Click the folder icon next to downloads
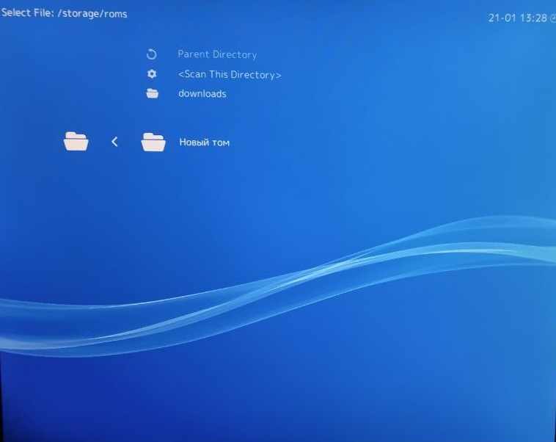Screen dimensions: 556x442 pos(152,93)
